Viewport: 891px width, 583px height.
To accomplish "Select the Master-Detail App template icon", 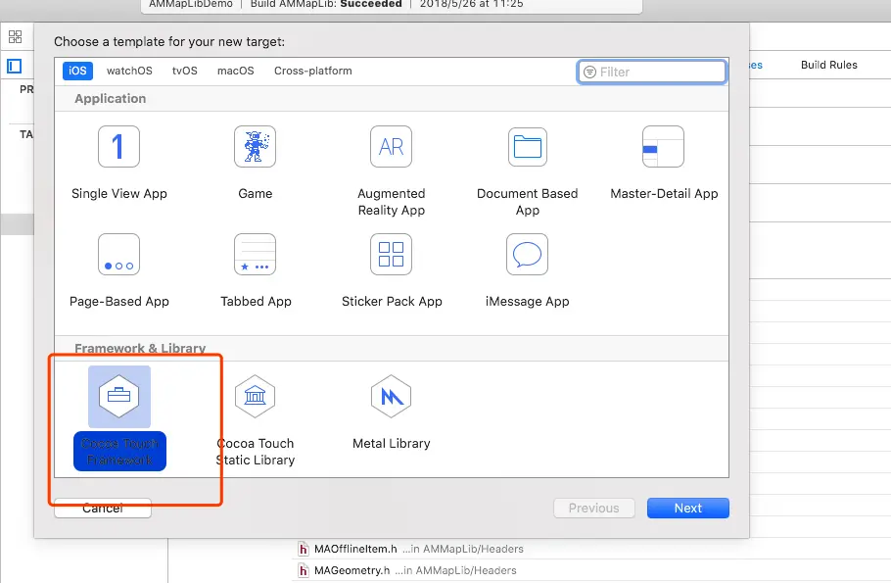I will point(663,146).
